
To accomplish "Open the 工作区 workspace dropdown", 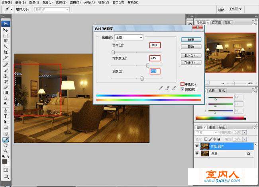I will [235, 9].
